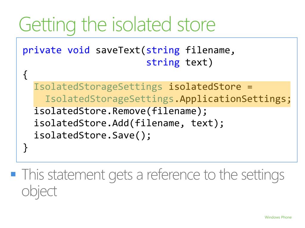
Task: Click the isolatedStore.Remove(filename) line
Action: pyautogui.click(x=120, y=111)
